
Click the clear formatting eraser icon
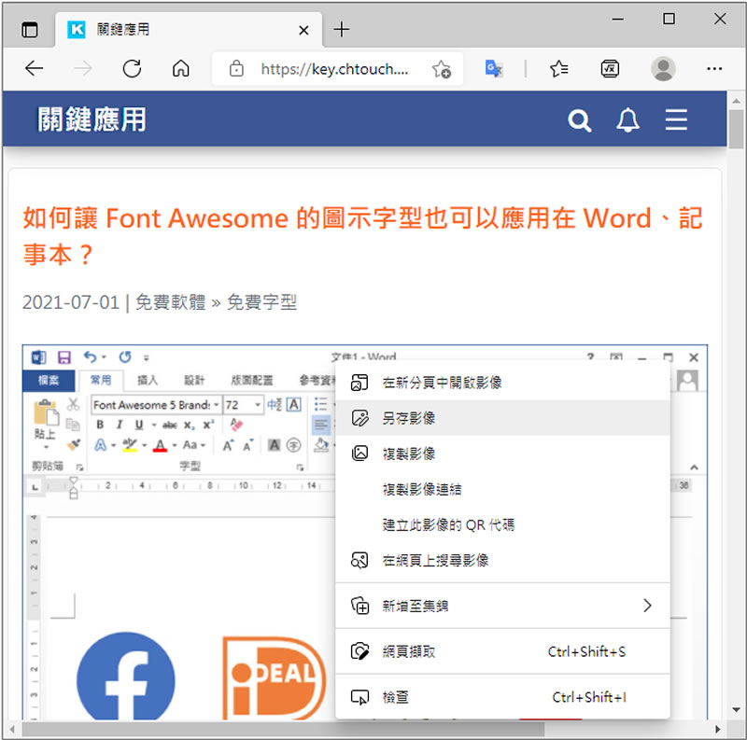point(237,425)
